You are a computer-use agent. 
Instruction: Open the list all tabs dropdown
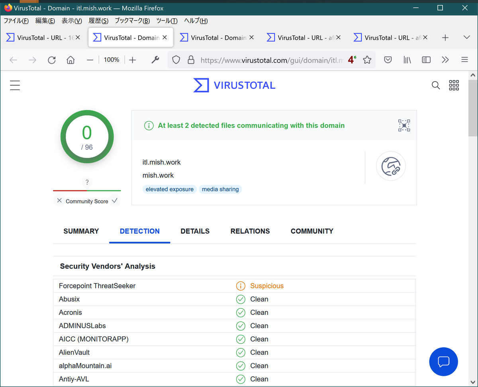pos(467,37)
